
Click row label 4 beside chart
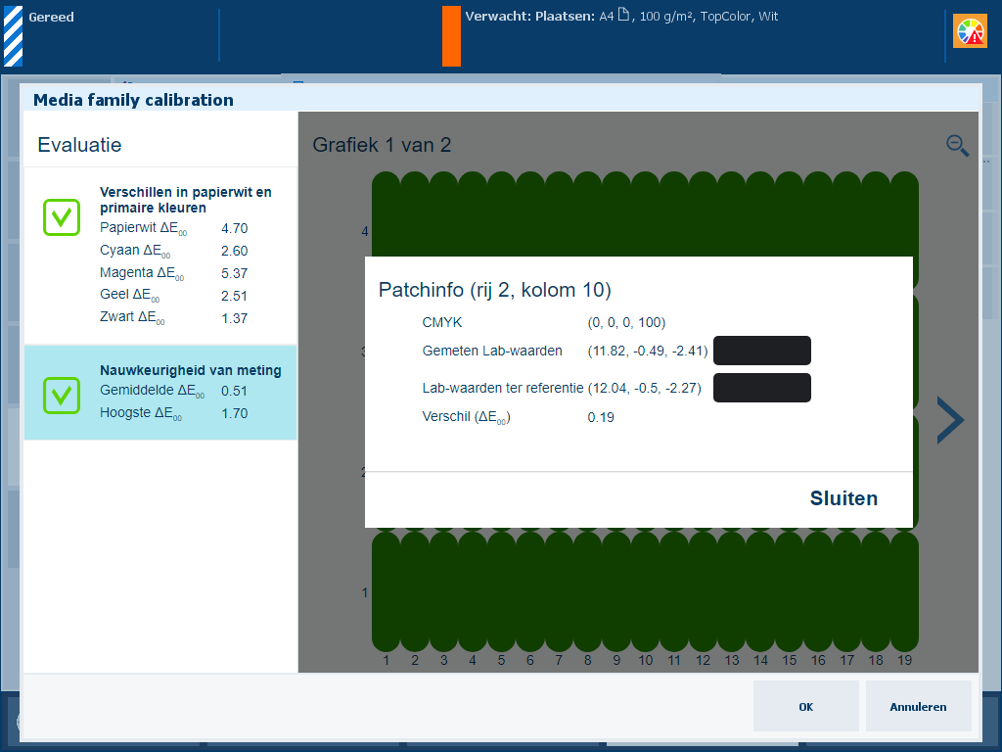365,231
